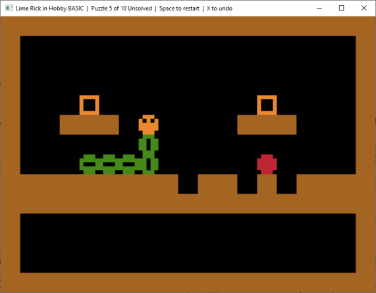The image size is (376, 293).
Task: Click the small brown pillar under the apple
Action: click(x=267, y=184)
